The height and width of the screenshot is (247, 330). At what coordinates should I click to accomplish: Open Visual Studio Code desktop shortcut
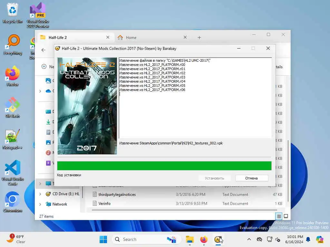click(x=13, y=173)
